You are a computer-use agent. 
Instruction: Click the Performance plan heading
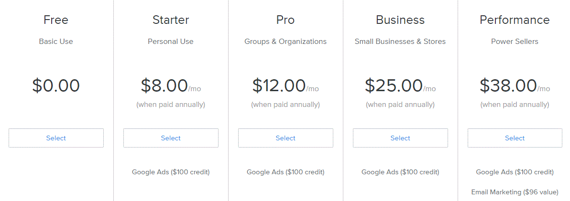pyautogui.click(x=515, y=20)
